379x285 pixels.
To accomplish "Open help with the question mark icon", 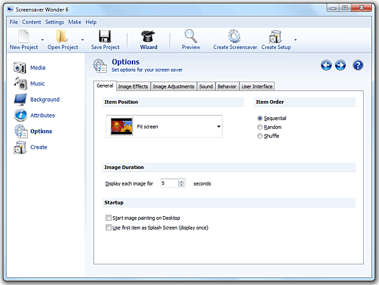I will (358, 65).
